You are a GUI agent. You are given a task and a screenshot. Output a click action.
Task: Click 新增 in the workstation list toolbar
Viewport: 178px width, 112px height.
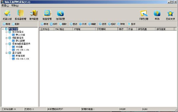point(44,24)
